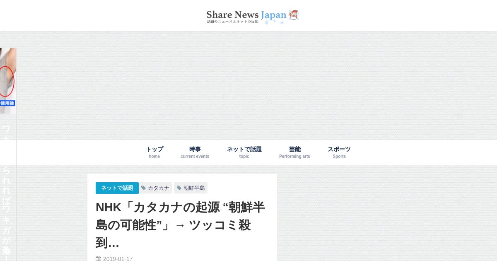The image size is (497, 261).
Task: Click the blue ネットで話題 category badge
Action: tap(117, 188)
